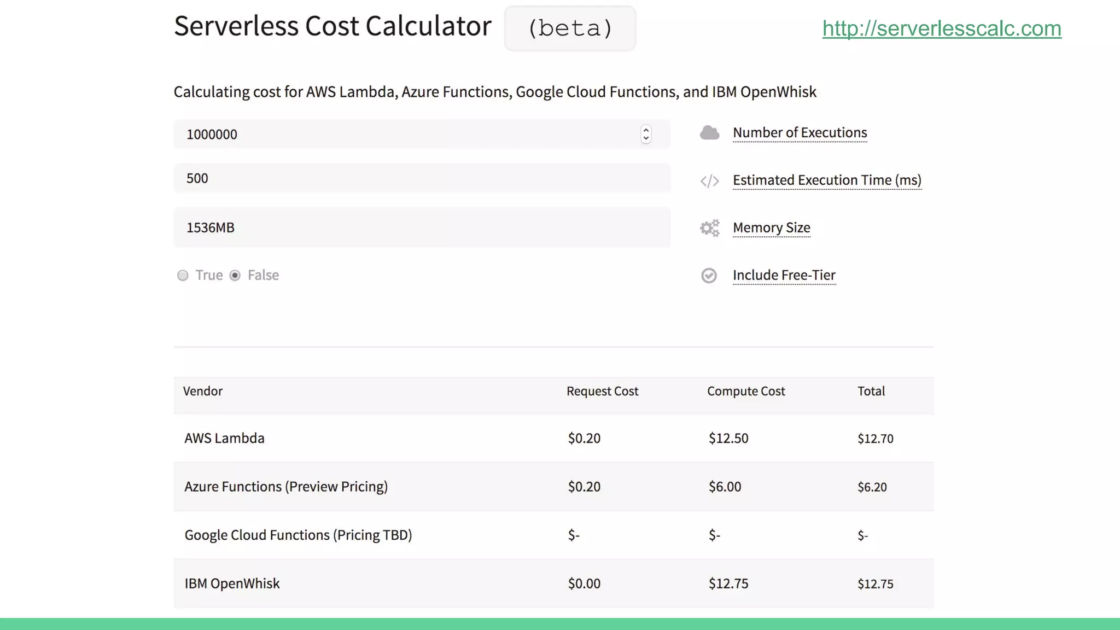Select Google Cloud Functions (Pricing TBD) name
Image resolution: width=1120 pixels, height=630 pixels.
click(298, 535)
